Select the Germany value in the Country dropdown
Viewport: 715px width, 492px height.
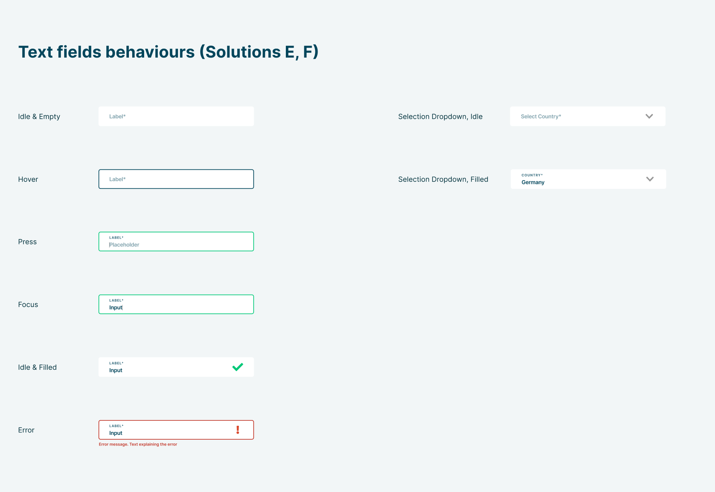coord(533,182)
